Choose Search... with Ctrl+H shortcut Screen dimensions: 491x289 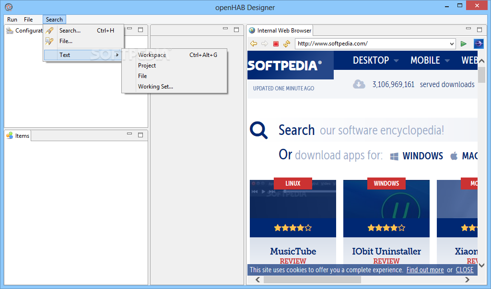coord(83,31)
